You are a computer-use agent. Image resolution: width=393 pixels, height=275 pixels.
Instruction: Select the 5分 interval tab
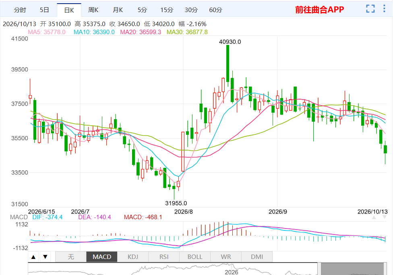click(142, 10)
